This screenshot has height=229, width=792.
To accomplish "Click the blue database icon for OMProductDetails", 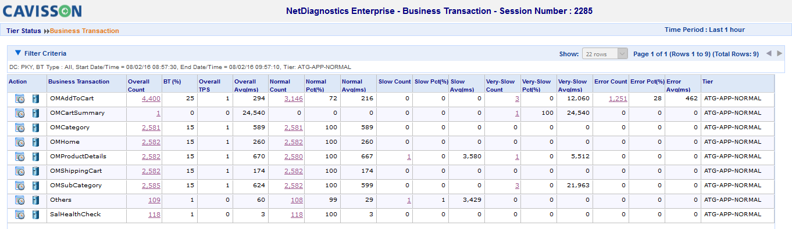I will click(35, 157).
